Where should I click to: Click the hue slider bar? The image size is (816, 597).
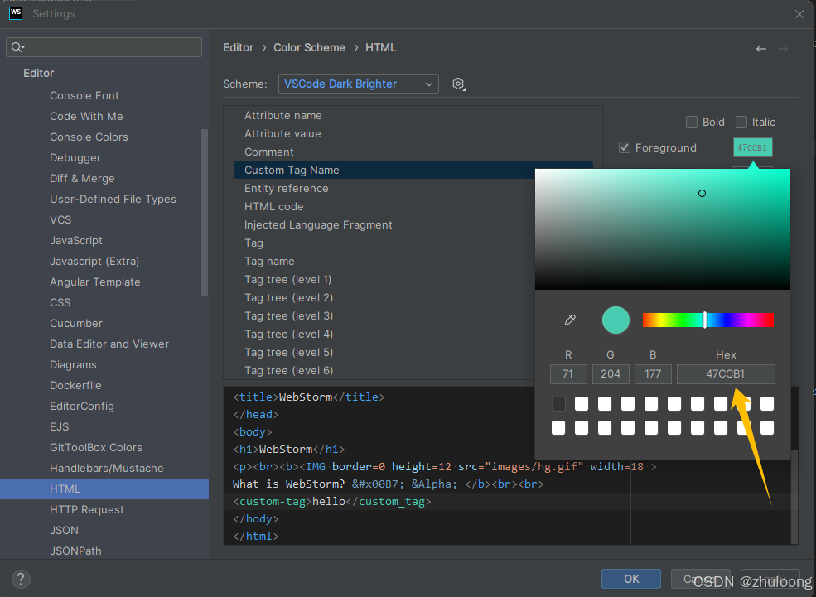707,320
